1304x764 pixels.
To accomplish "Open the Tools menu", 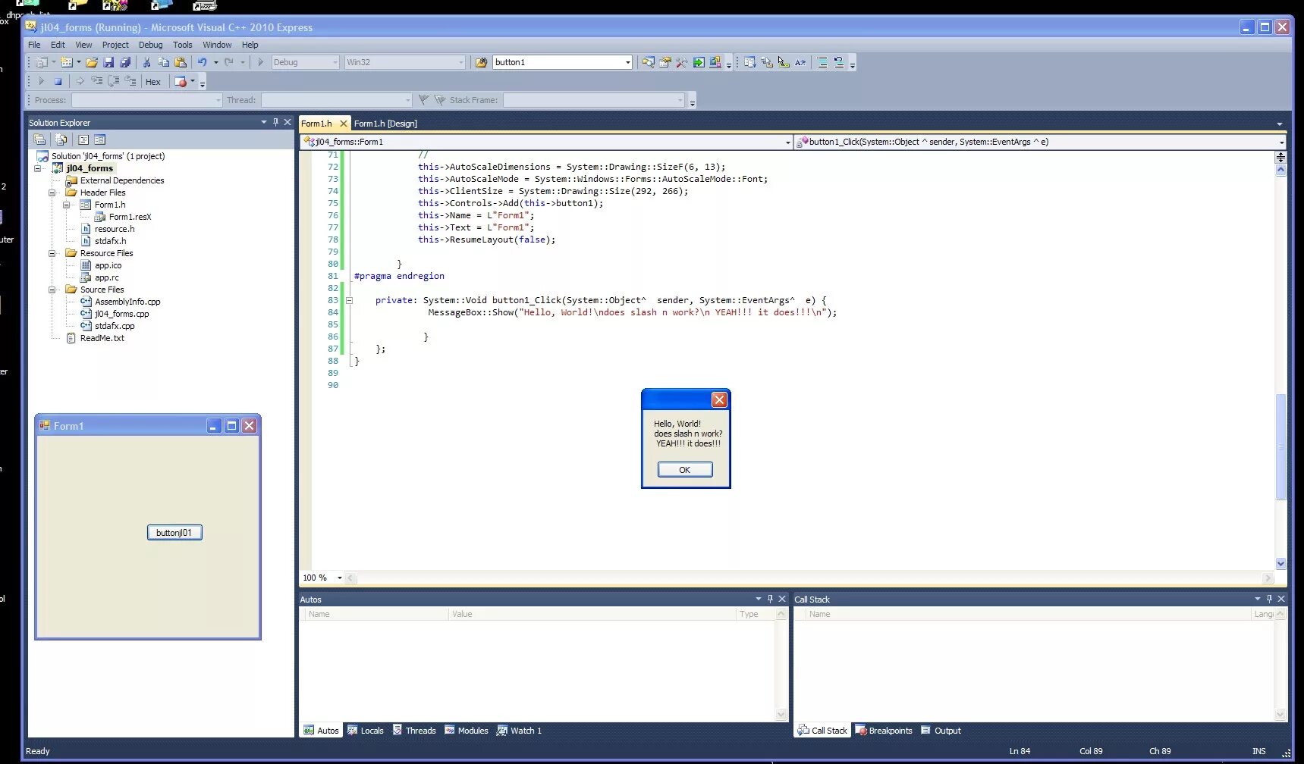I will click(182, 45).
